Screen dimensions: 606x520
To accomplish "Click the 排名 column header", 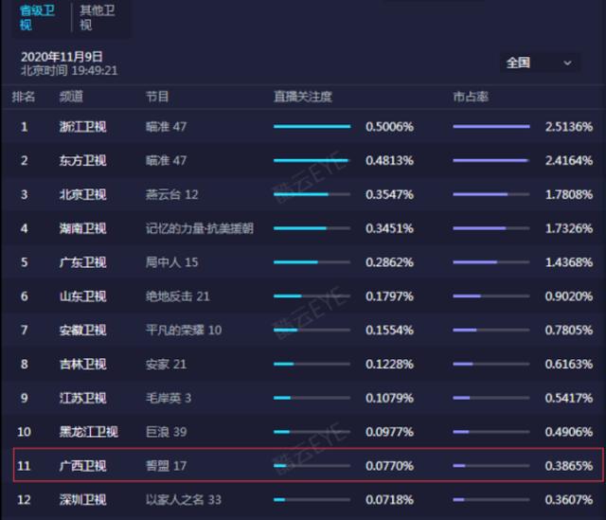I will click(24, 97).
